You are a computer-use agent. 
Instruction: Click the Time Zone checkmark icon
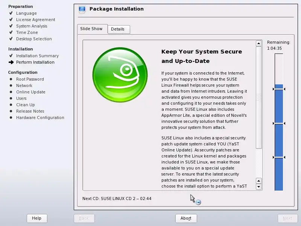(x=11, y=32)
